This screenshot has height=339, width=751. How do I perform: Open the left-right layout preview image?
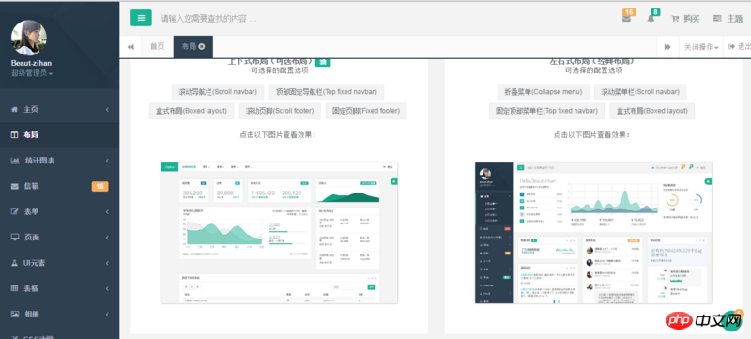[x=593, y=233]
